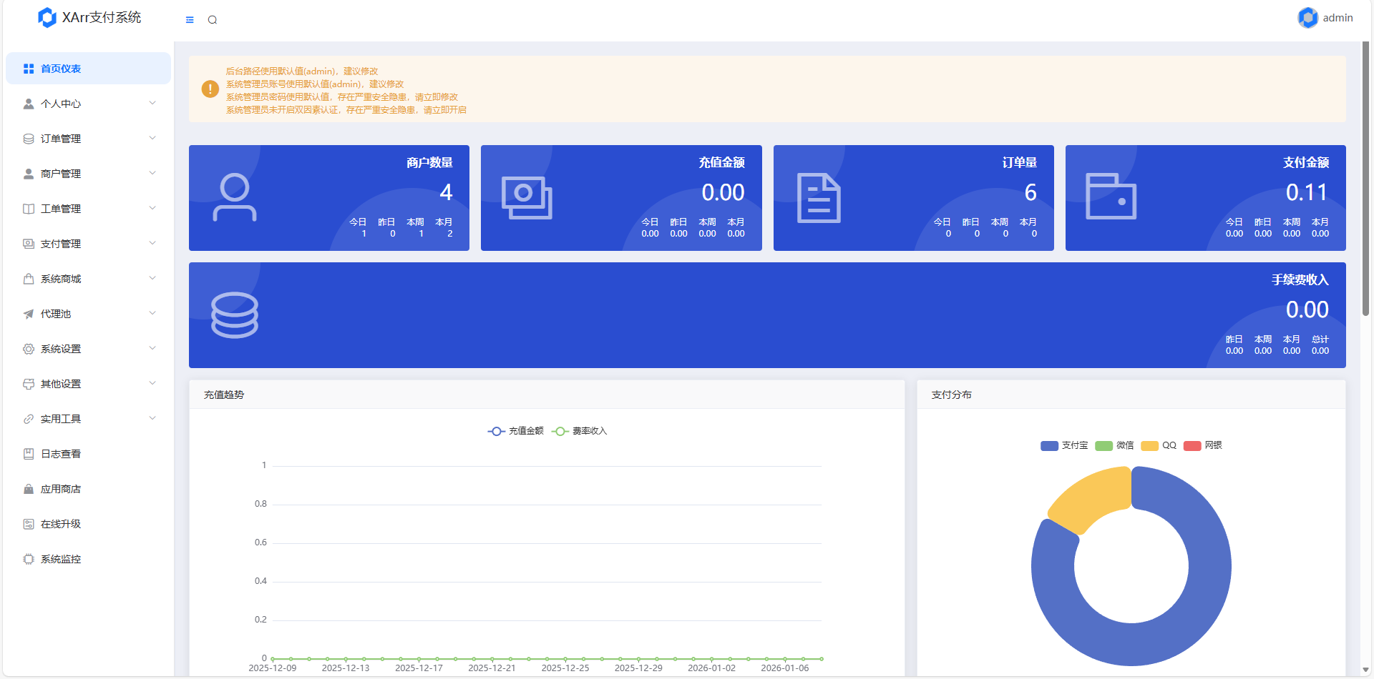The width and height of the screenshot is (1374, 679).
Task: Open the 商户数量 statistics card
Action: [329, 198]
